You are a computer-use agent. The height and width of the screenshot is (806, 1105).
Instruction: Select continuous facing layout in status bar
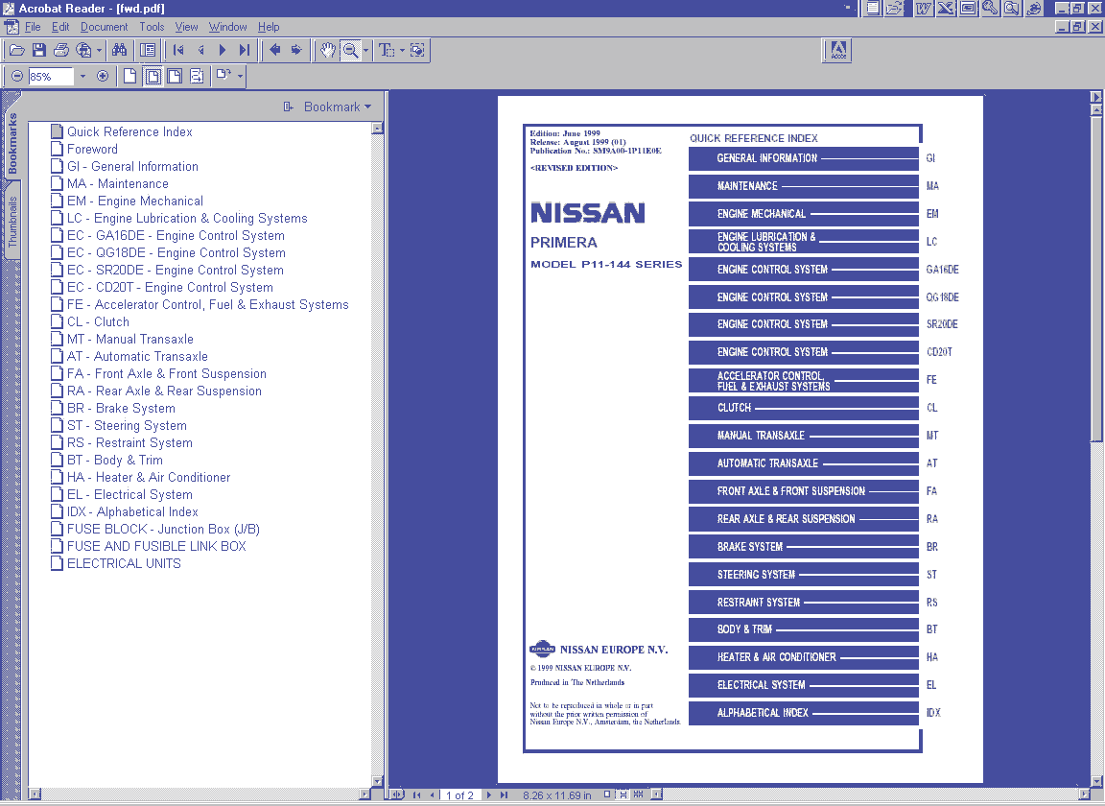(x=639, y=794)
